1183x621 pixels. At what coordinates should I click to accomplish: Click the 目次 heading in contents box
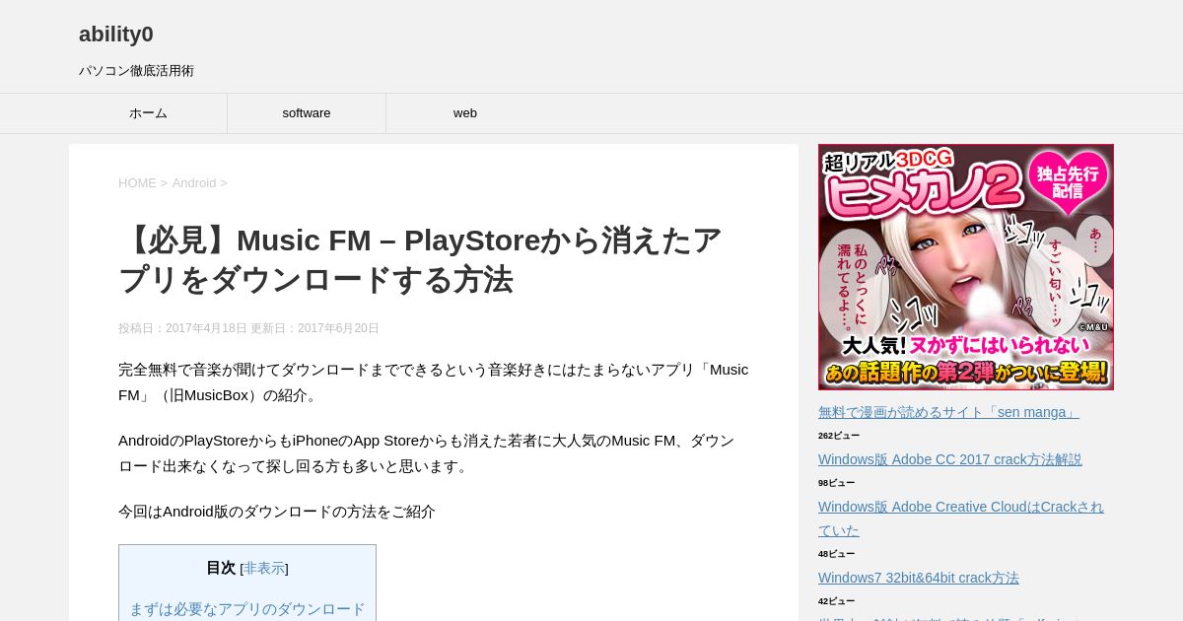(x=221, y=568)
